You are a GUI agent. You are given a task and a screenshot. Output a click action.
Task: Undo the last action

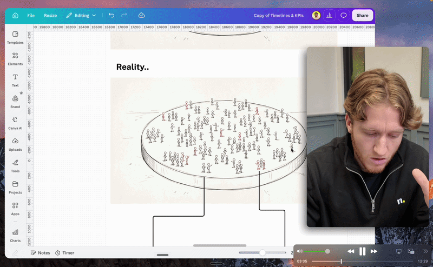(x=111, y=16)
